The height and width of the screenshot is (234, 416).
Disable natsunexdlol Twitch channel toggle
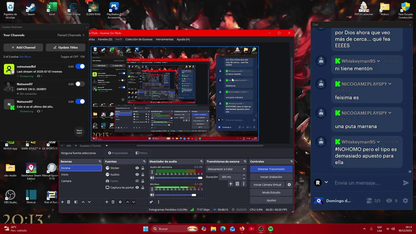[80, 66]
